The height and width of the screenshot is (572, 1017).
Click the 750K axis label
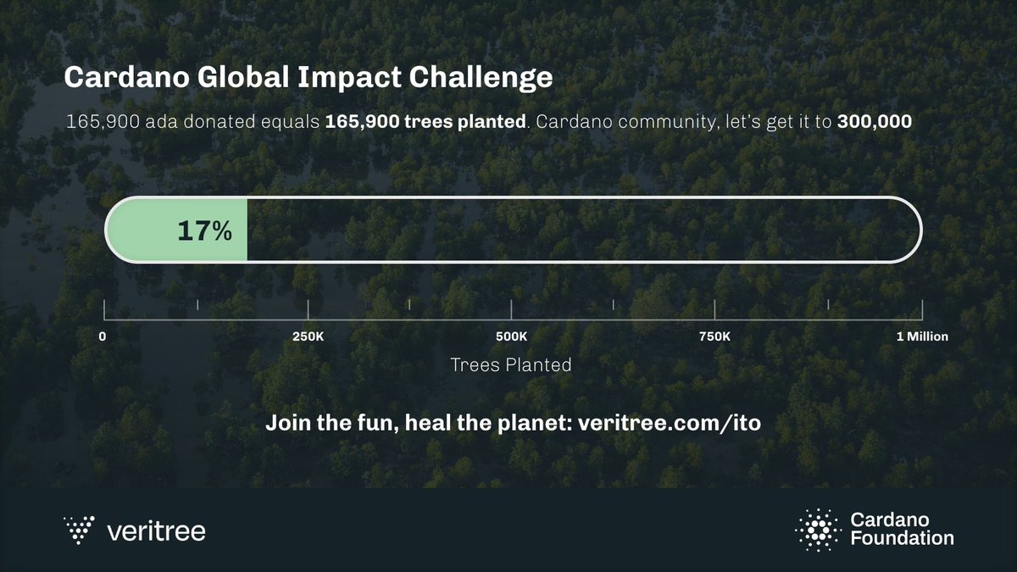pos(714,336)
